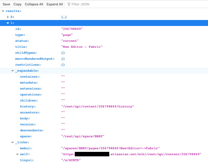Click Expand All in the toolbar
This screenshot has height=165, width=208.
pos(54,4)
